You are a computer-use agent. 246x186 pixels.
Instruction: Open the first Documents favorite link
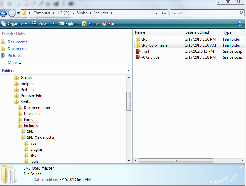tap(17, 42)
